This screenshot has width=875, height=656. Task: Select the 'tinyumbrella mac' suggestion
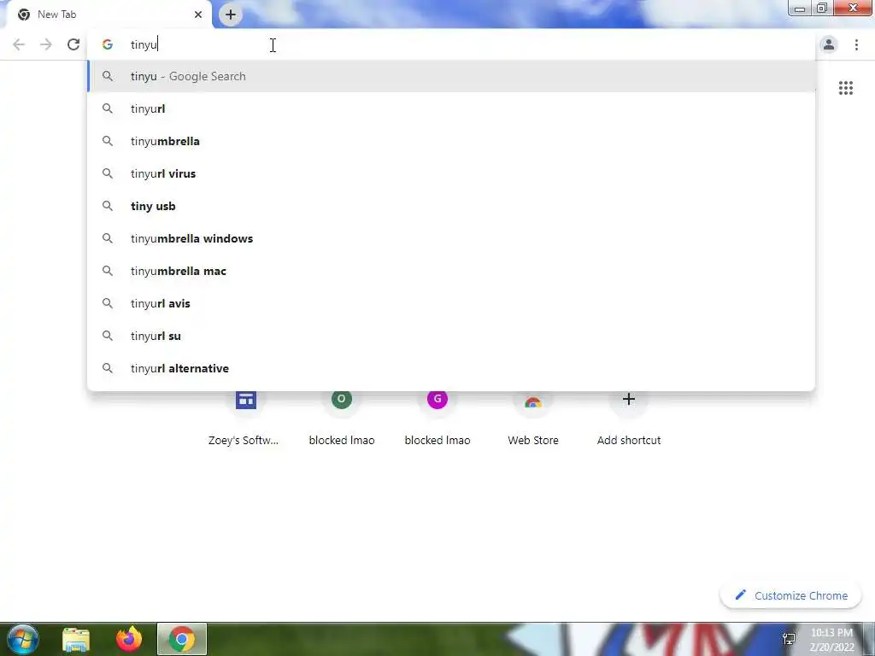[x=451, y=271]
